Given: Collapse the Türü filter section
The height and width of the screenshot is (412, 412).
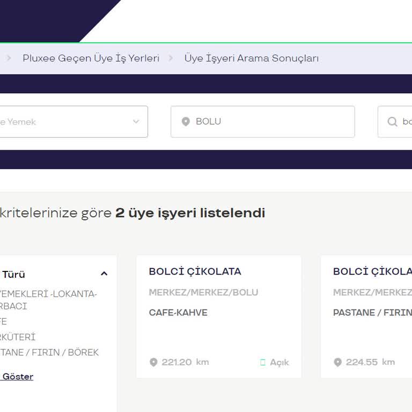Looking at the screenshot, I should [x=104, y=274].
